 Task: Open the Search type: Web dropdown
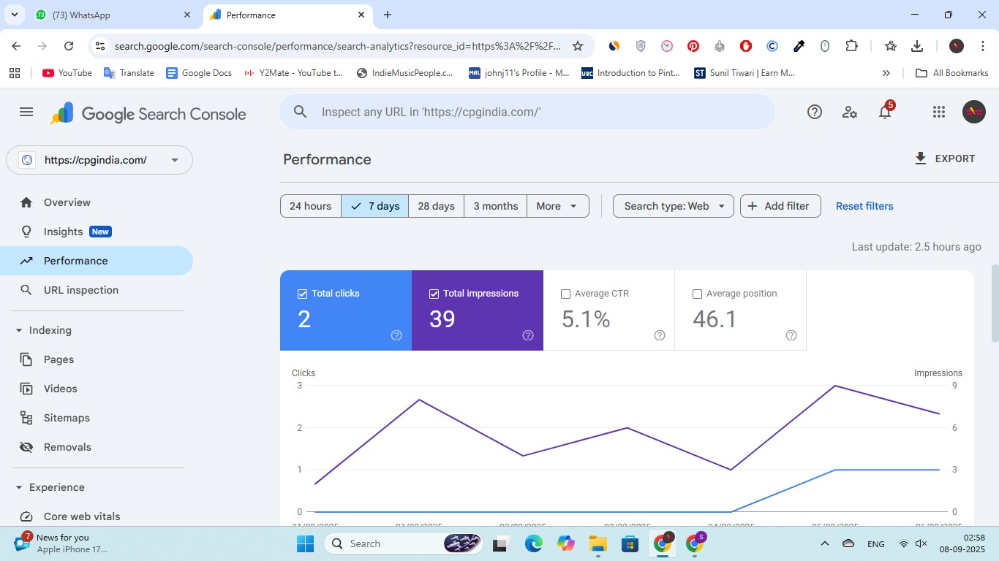coord(674,206)
